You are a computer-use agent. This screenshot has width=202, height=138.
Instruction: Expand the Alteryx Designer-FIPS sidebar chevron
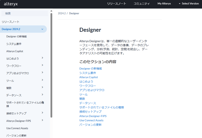43,120
